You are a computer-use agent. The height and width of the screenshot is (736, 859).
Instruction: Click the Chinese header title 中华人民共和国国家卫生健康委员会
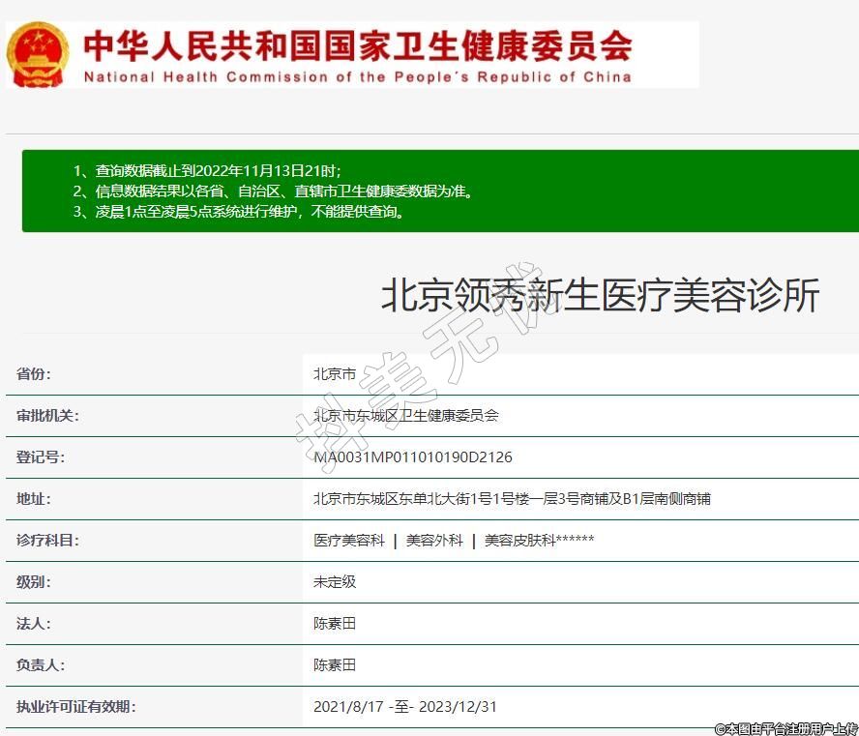[357, 44]
